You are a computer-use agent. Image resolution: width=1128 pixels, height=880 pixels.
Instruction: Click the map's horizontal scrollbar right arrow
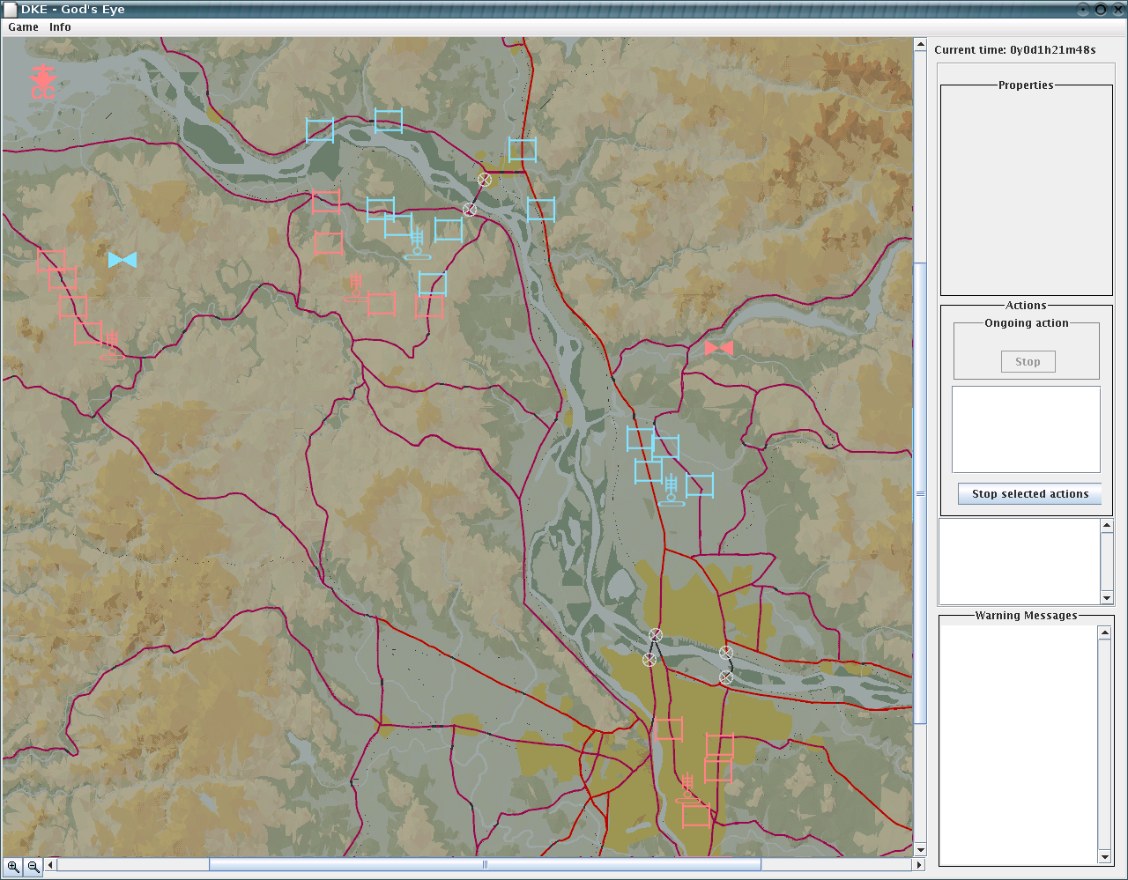[919, 865]
